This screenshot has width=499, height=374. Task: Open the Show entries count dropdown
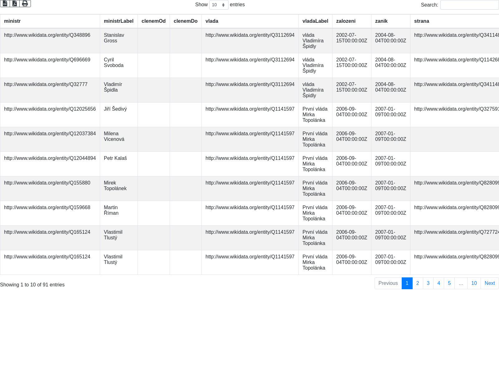pos(219,5)
